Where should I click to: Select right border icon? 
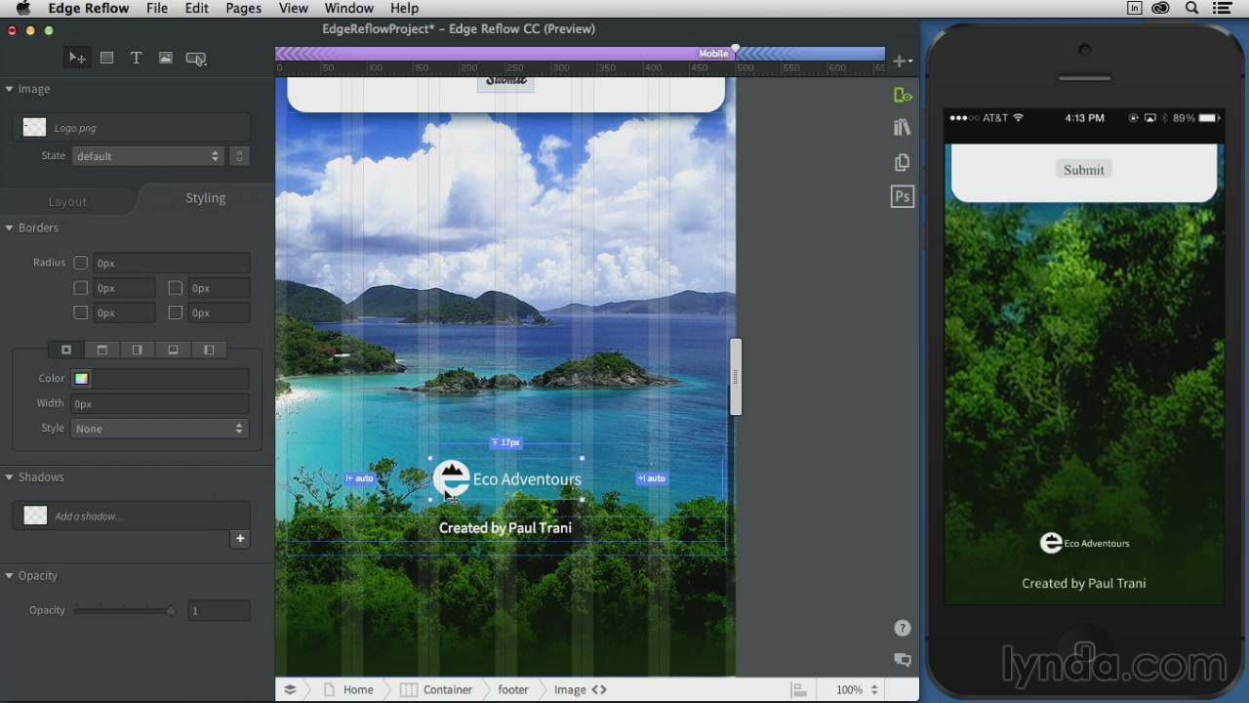coord(138,350)
